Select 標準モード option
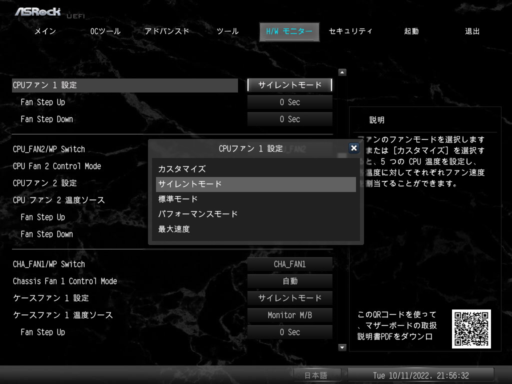The width and height of the screenshot is (512, 384). click(x=255, y=199)
